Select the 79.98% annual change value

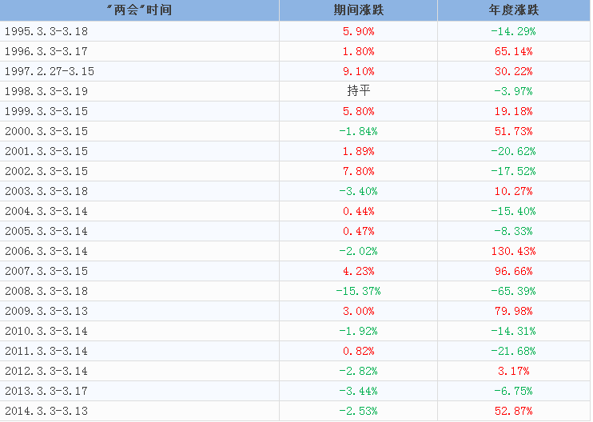(x=513, y=311)
